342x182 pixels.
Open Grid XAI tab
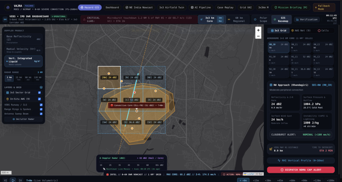[246, 7]
